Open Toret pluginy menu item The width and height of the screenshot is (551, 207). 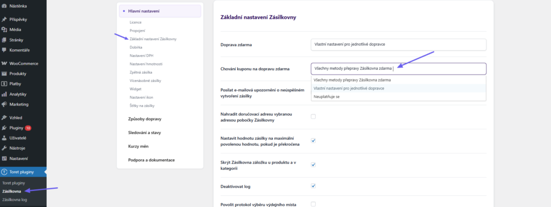[22, 172]
